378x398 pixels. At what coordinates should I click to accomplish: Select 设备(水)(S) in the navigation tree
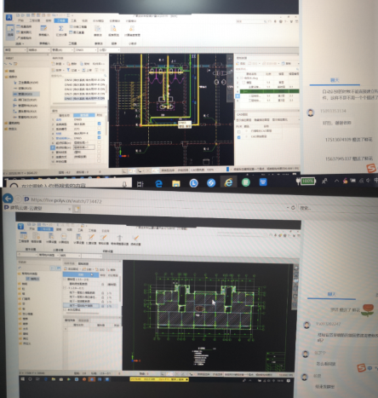click(x=23, y=89)
